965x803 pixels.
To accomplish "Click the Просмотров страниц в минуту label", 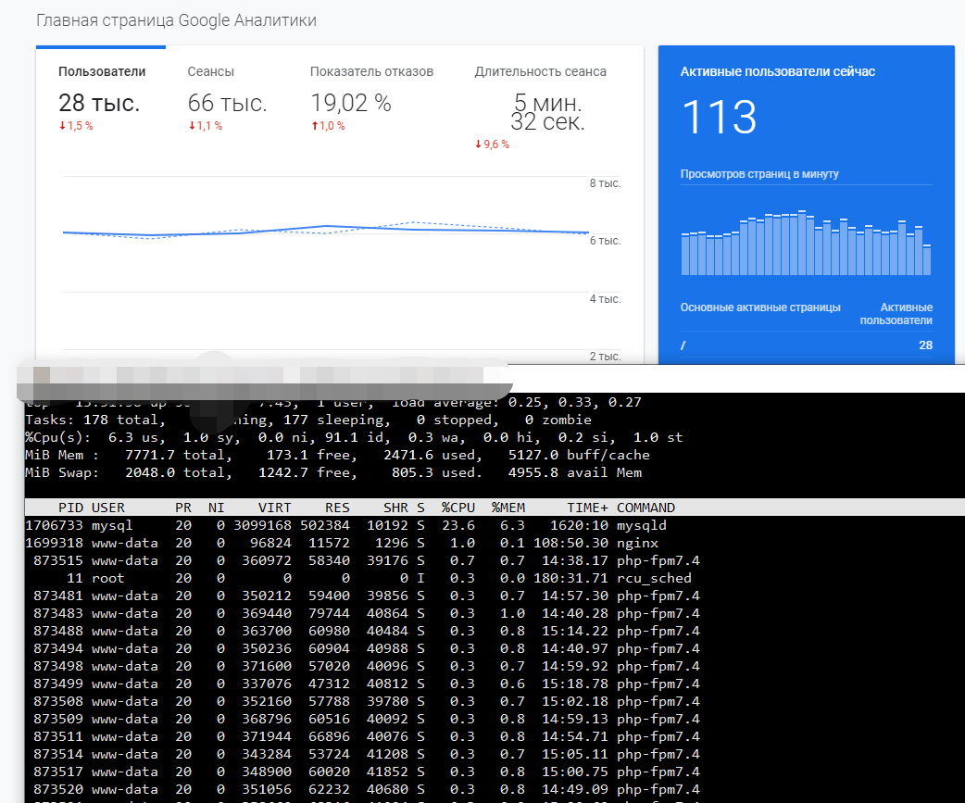I will [759, 174].
